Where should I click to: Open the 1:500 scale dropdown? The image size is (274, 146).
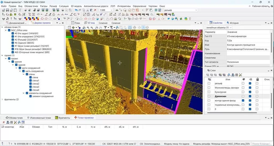pyautogui.click(x=111, y=10)
